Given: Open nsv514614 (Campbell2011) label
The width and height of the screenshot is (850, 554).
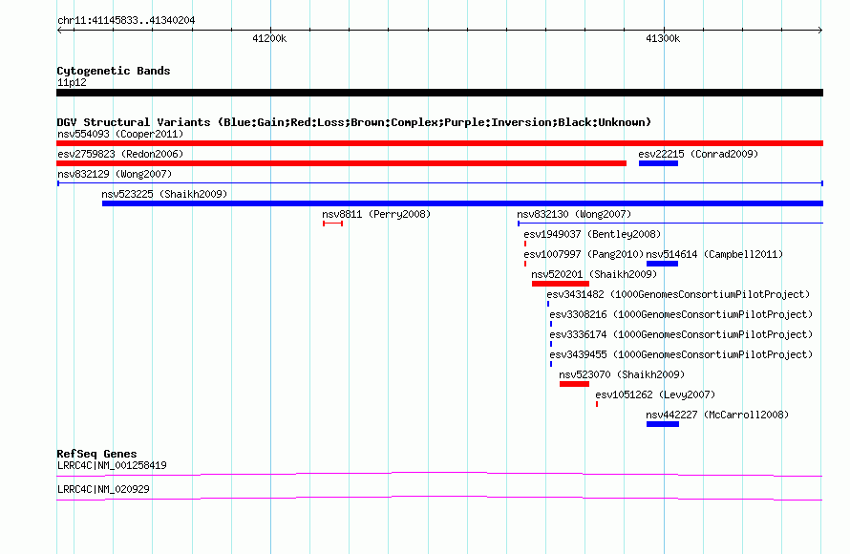Looking at the screenshot, I should [x=714, y=254].
